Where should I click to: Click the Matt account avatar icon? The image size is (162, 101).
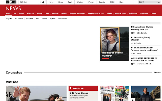click(x=21, y=2)
